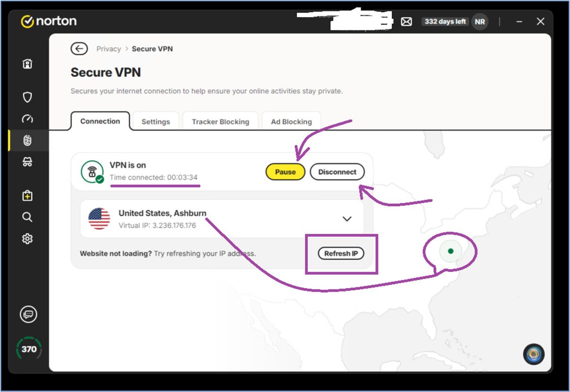Image resolution: width=570 pixels, height=392 pixels.
Task: Open the 370 protection score ring
Action: pyautogui.click(x=29, y=349)
